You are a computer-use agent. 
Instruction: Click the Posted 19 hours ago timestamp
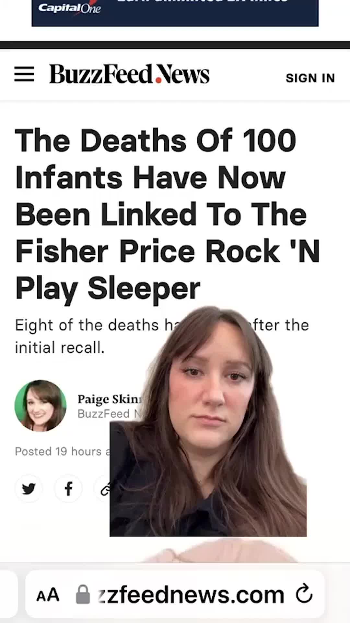pyautogui.click(x=62, y=451)
